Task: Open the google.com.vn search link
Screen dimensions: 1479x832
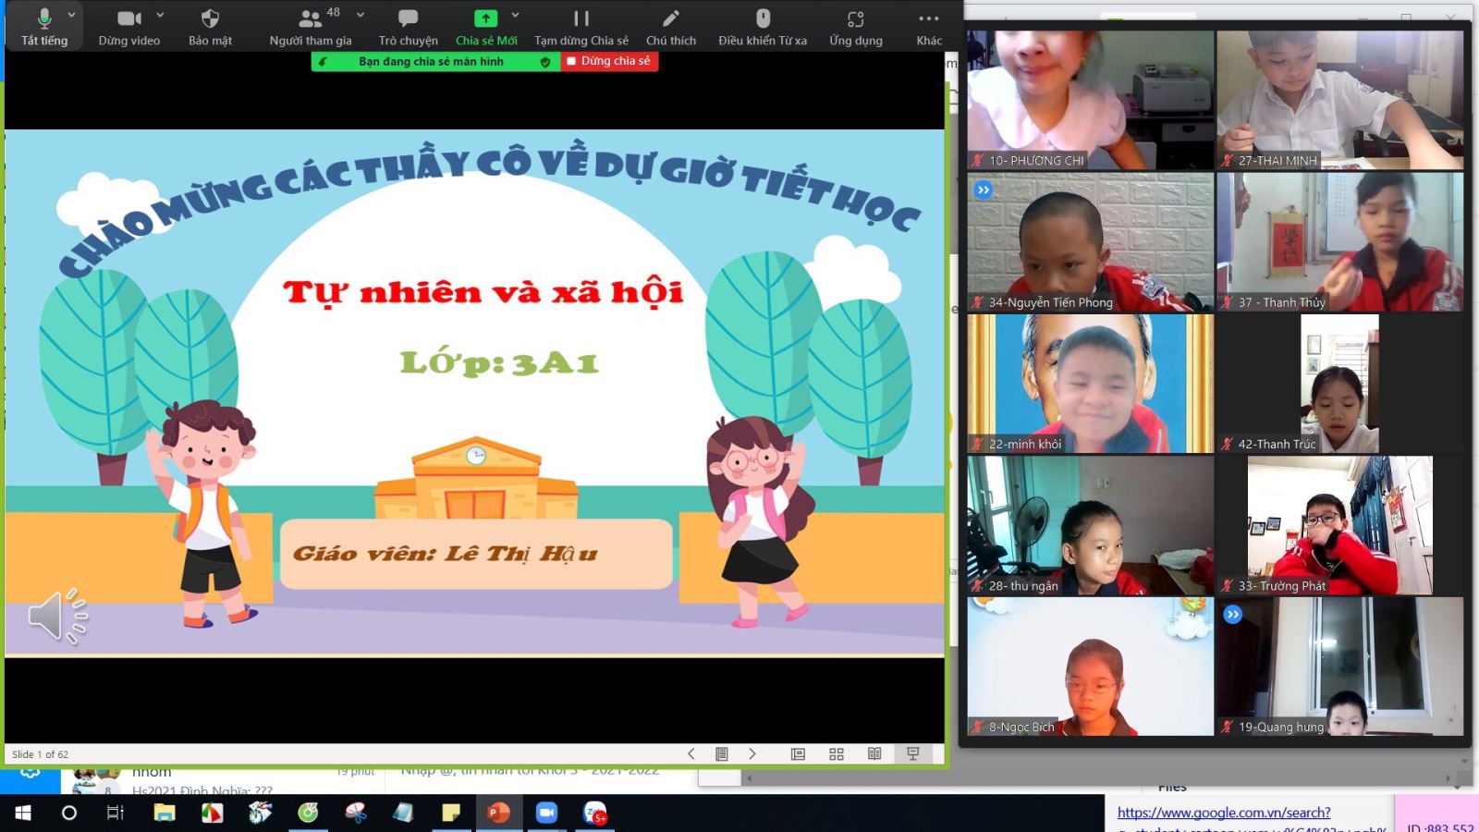Action: [x=1223, y=813]
